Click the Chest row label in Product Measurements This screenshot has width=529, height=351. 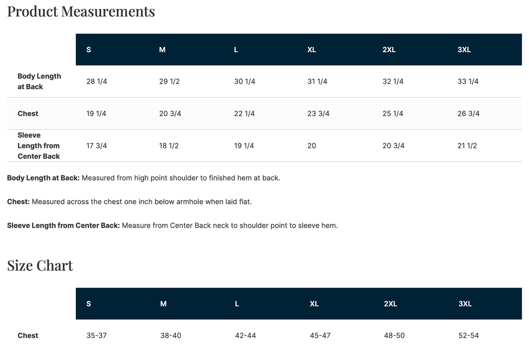28,114
